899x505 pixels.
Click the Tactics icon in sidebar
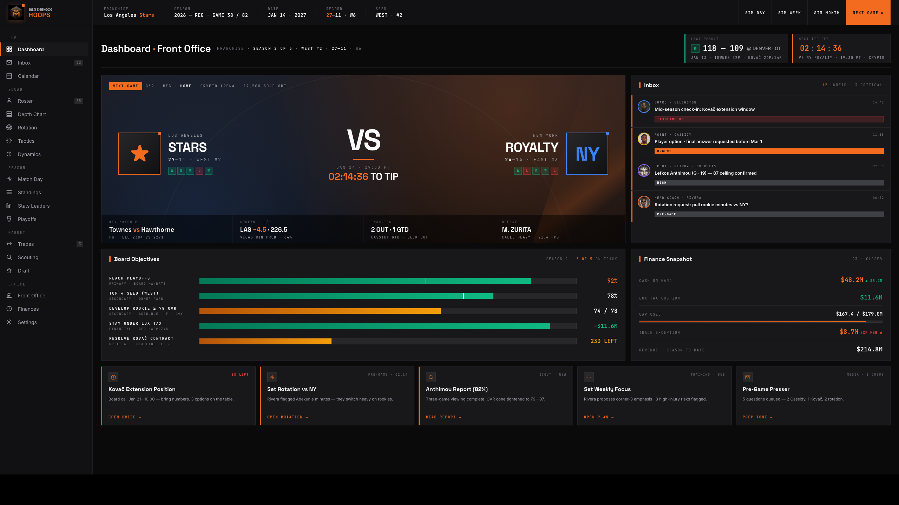(x=9, y=141)
